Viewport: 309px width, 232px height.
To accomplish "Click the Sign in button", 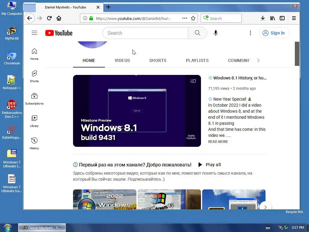I will click(274, 33).
